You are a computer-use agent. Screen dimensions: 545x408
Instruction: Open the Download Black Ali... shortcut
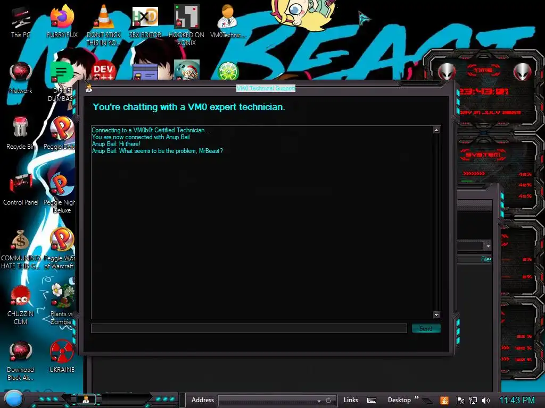coord(21,361)
